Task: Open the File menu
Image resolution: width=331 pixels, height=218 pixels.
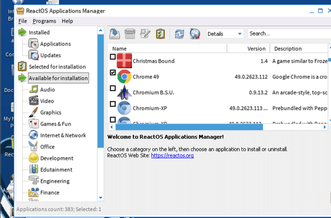Action: tap(23, 21)
